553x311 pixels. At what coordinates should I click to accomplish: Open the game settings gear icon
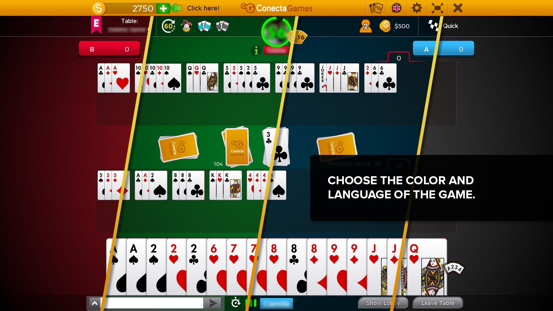click(x=417, y=8)
